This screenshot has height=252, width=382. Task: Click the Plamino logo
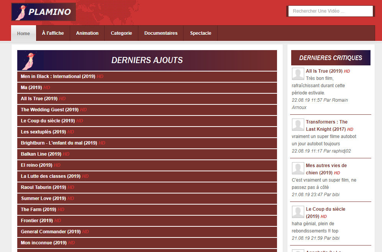[44, 12]
